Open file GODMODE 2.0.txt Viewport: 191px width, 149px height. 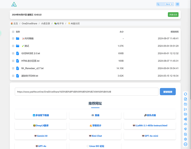pos(31,53)
